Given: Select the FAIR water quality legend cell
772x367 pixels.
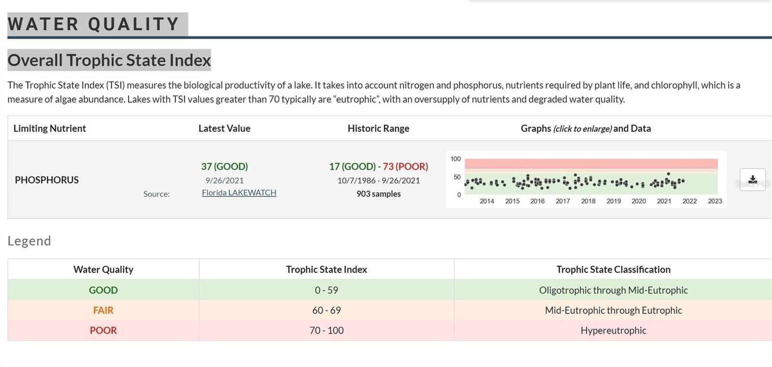Looking at the screenshot, I should [103, 311].
